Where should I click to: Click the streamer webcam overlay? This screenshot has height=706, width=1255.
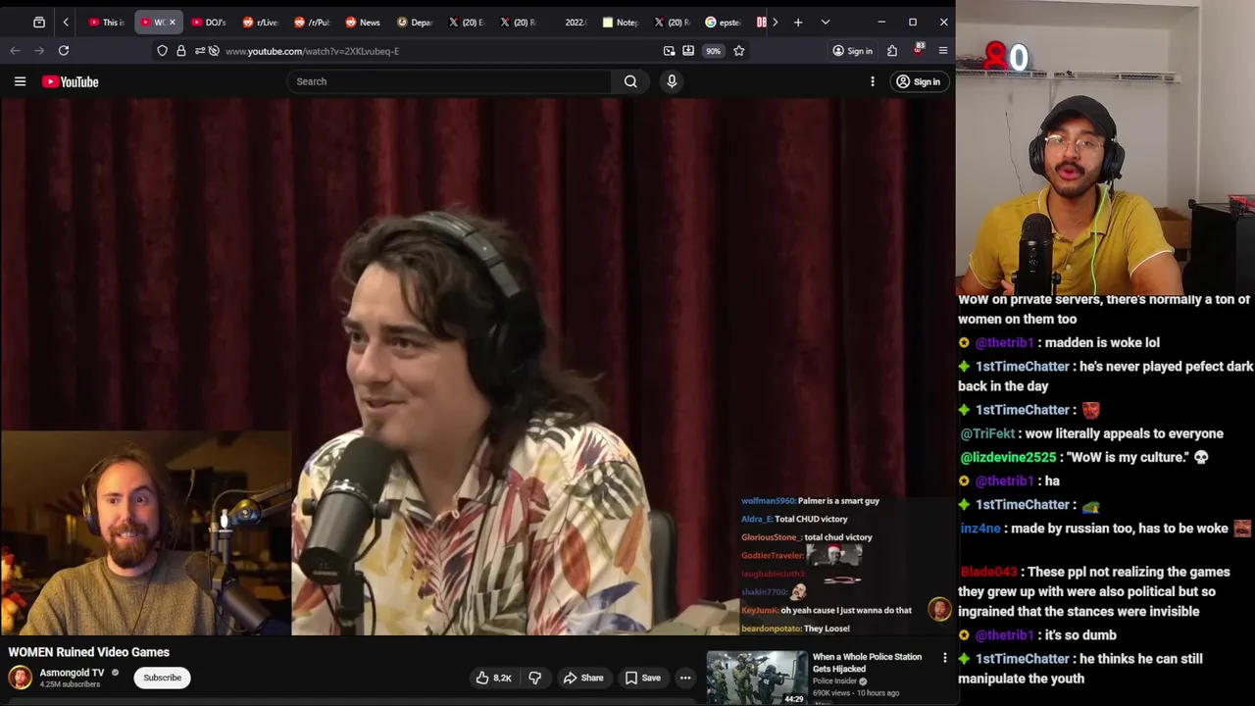point(1105,147)
